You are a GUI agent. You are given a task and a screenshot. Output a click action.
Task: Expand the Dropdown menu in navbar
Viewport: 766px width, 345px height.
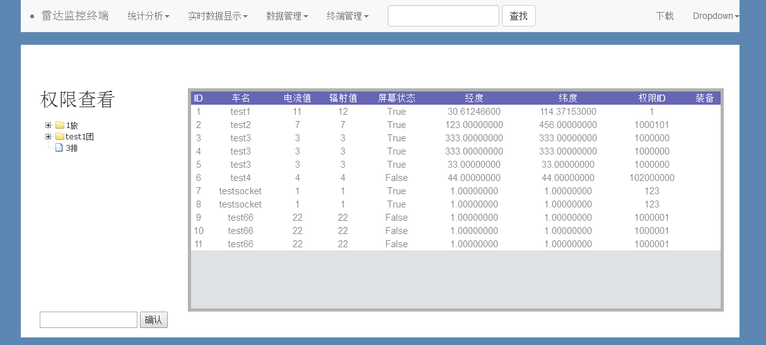716,16
